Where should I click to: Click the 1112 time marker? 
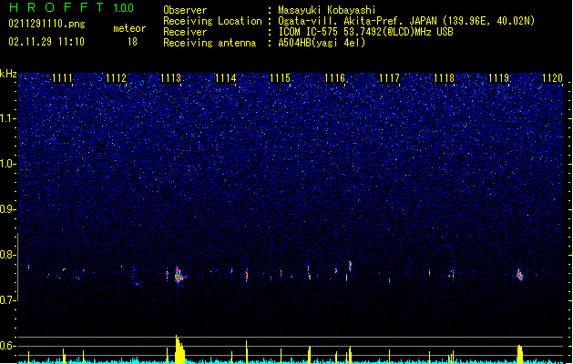pos(117,78)
